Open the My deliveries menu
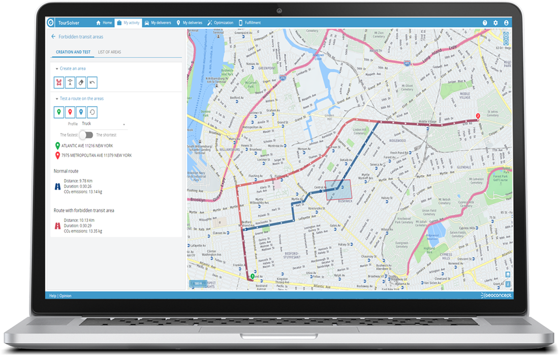This screenshot has width=559, height=355. (190, 22)
